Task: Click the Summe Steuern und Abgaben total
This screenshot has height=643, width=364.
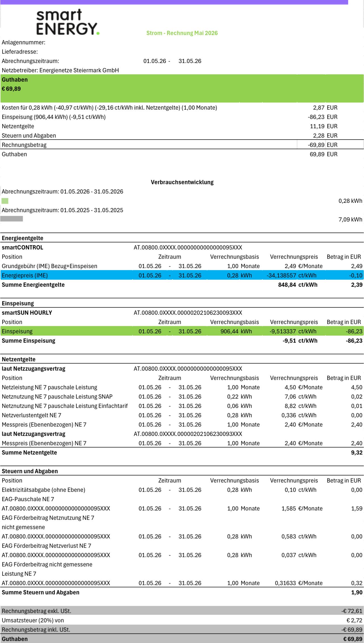Action: coord(182,592)
